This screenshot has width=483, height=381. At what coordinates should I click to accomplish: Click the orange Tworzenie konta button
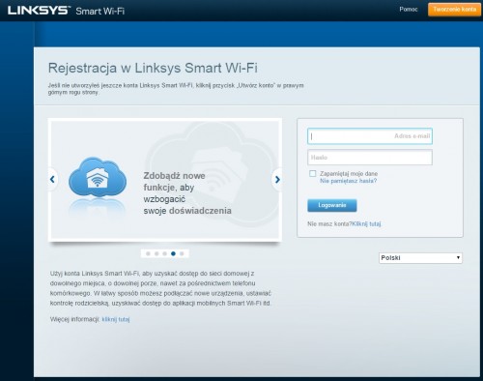click(454, 10)
